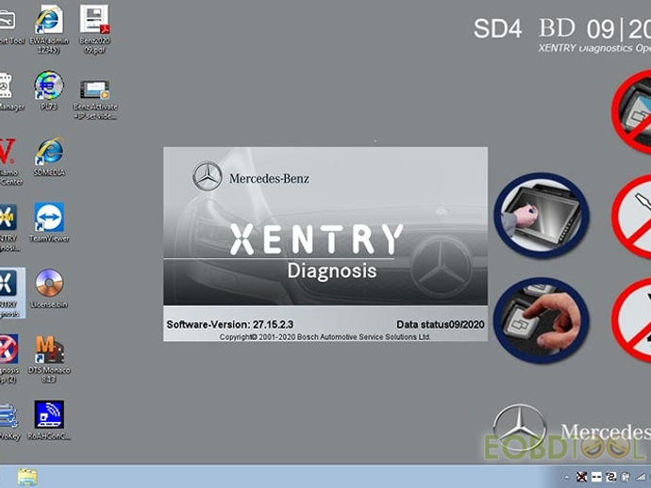Image resolution: width=651 pixels, height=488 pixels.
Task: Launch DTS Monaco 8.13
Action: pos(49,359)
